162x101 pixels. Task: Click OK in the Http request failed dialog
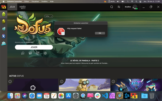click(x=100, y=33)
